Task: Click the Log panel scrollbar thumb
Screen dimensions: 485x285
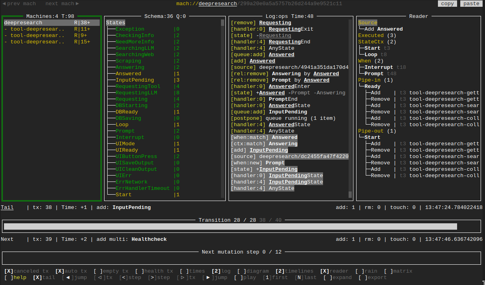Action: pos(350,195)
